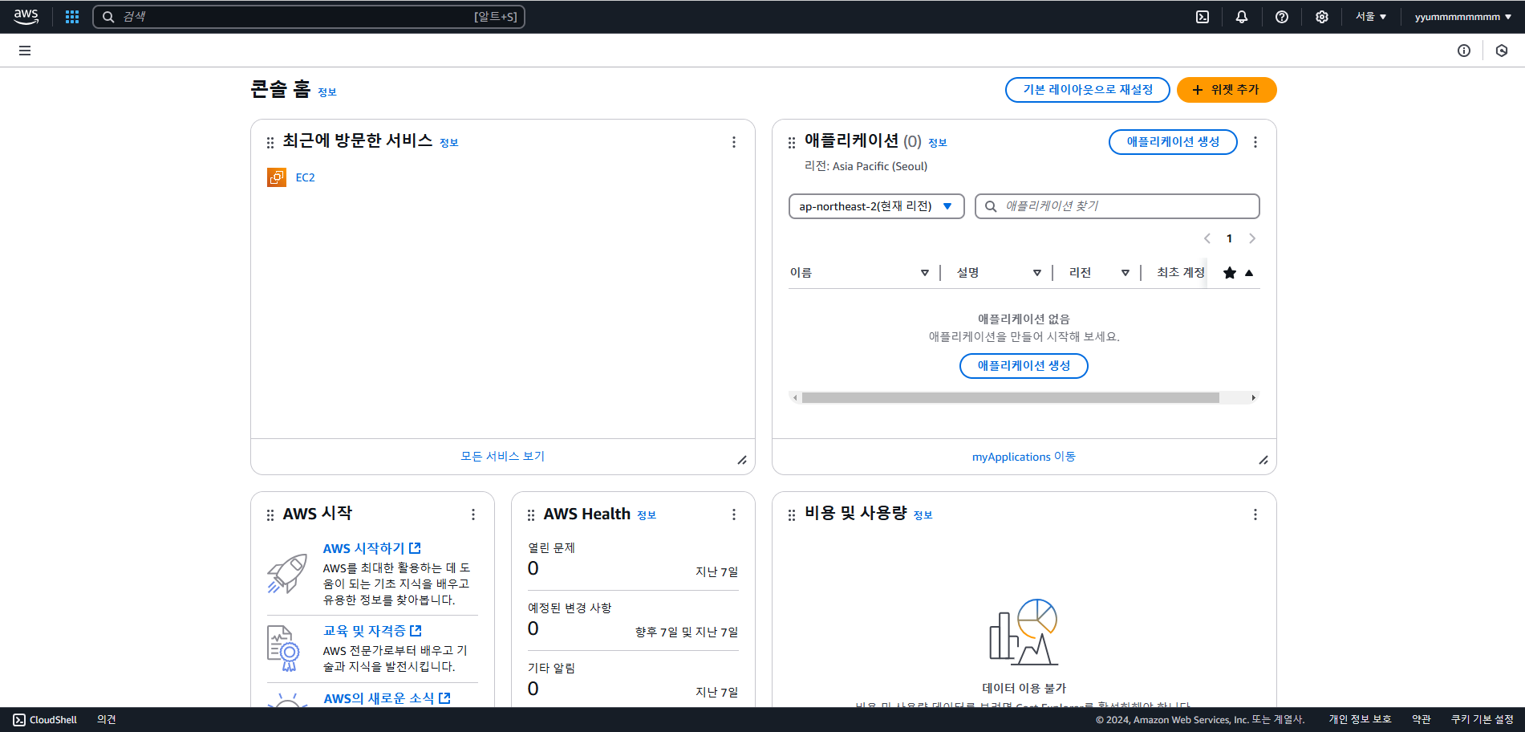Image resolution: width=1525 pixels, height=732 pixels.
Task: Click 정보 link next to 최근에 방문한 서비스
Action: [449, 143]
